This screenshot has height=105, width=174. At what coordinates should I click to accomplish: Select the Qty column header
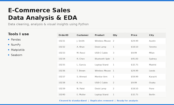115,35
